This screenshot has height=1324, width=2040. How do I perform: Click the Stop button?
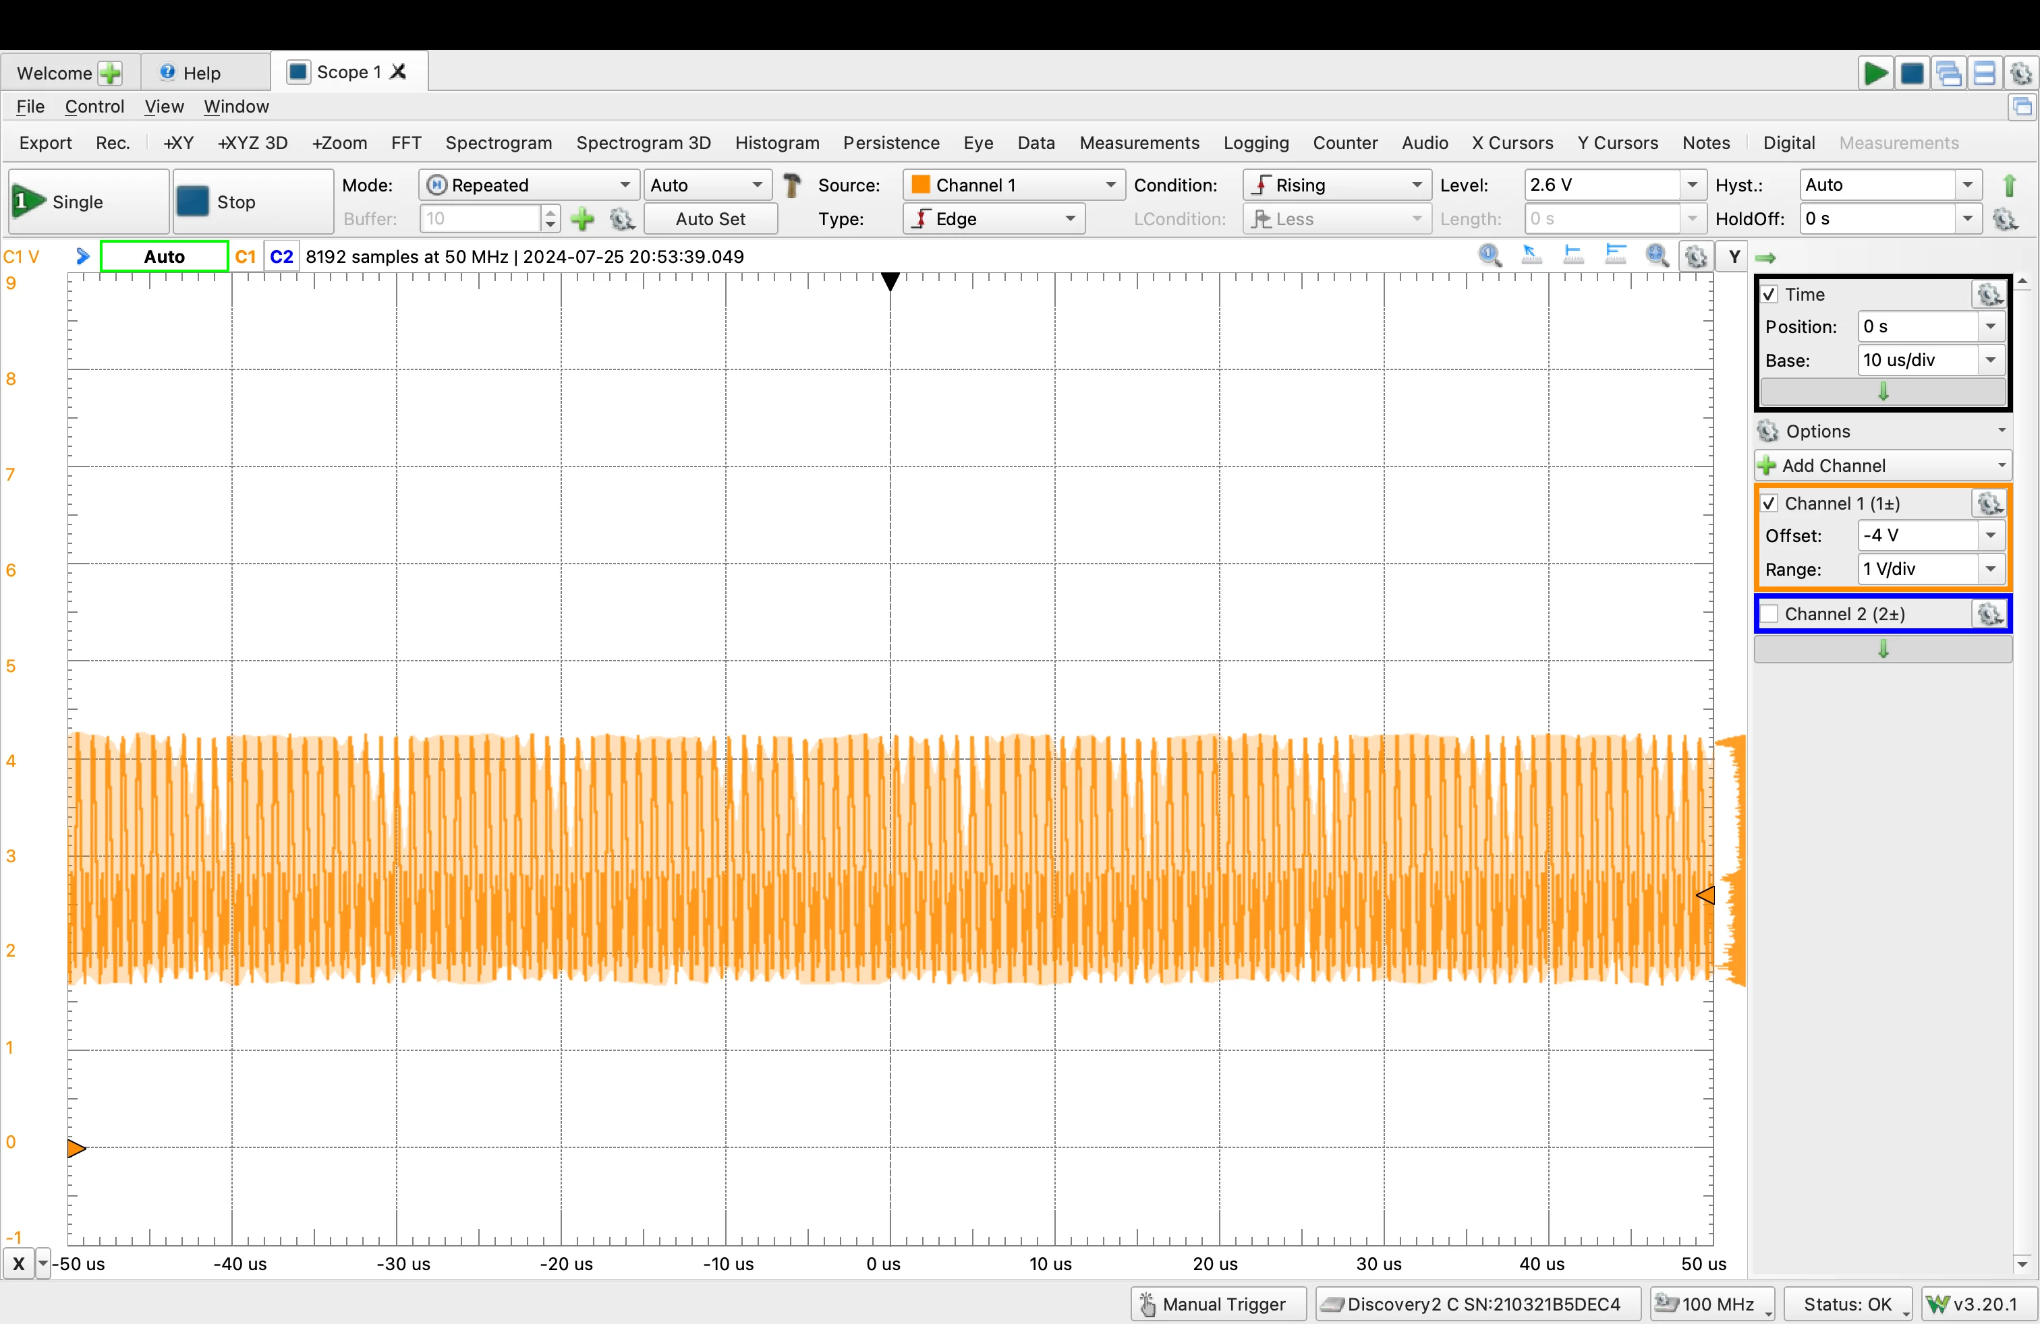click(253, 202)
